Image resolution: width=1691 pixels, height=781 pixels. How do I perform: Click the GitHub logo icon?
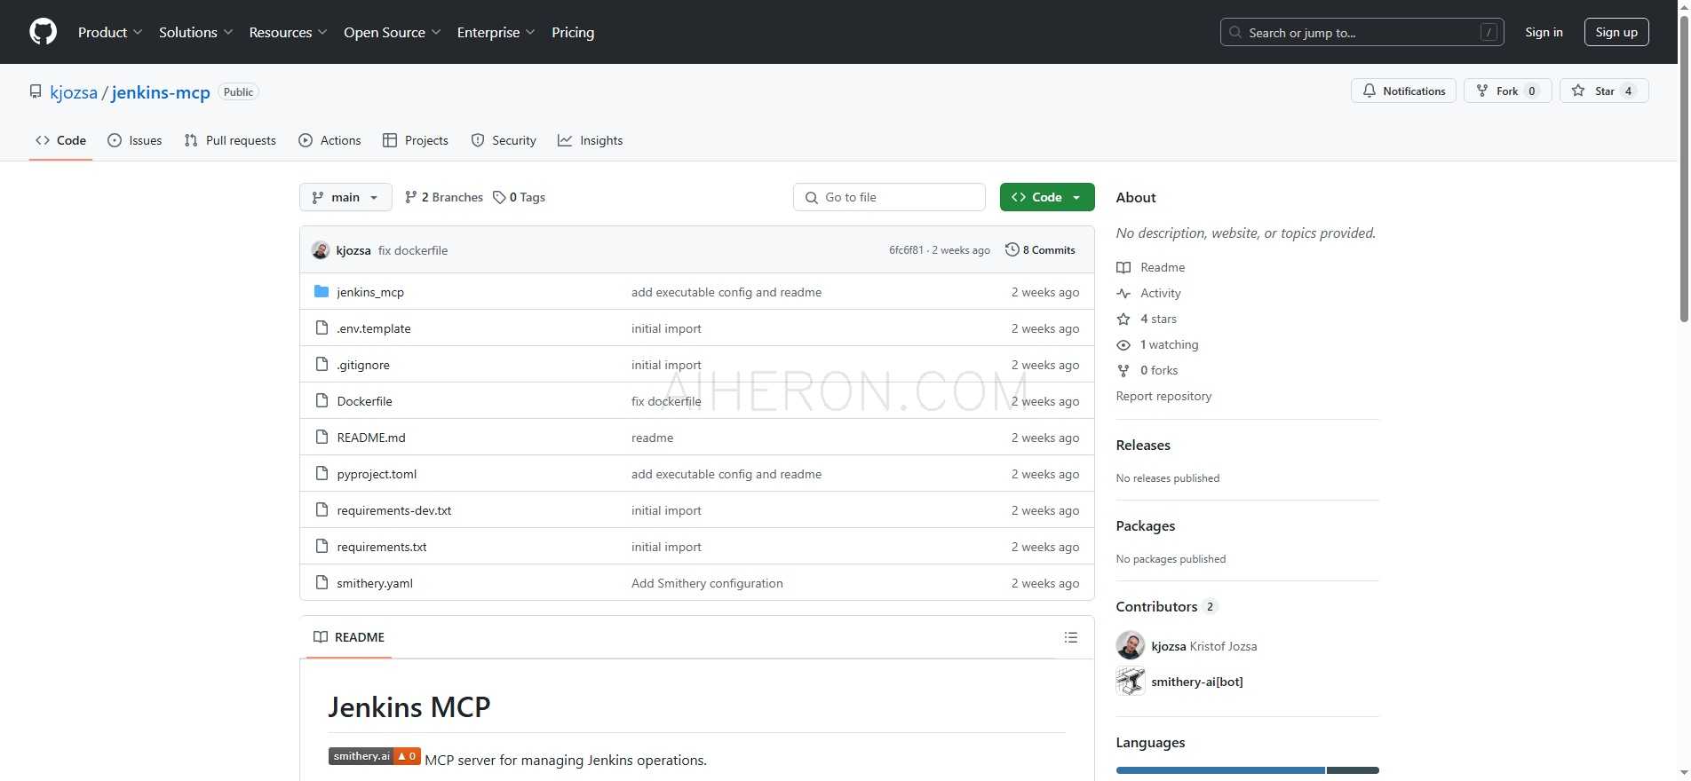point(43,32)
